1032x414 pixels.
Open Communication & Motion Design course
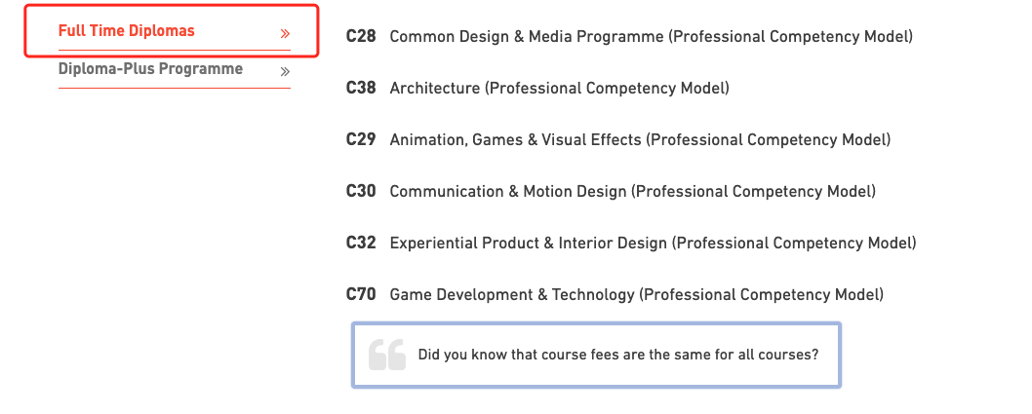pyautogui.click(x=632, y=192)
